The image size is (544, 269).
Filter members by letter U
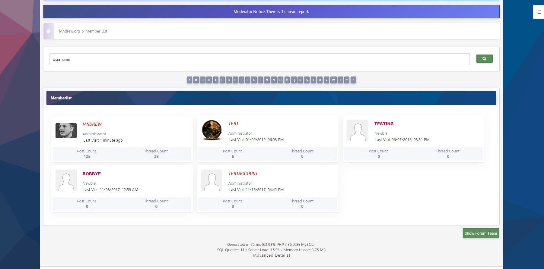click(x=320, y=80)
